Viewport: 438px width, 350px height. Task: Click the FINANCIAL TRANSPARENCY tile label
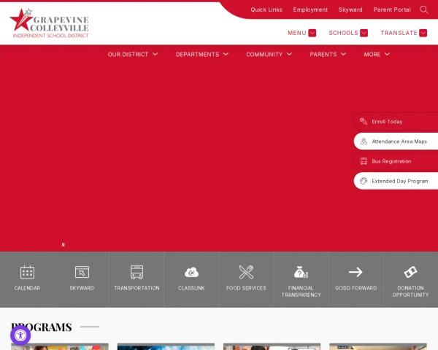(x=301, y=291)
